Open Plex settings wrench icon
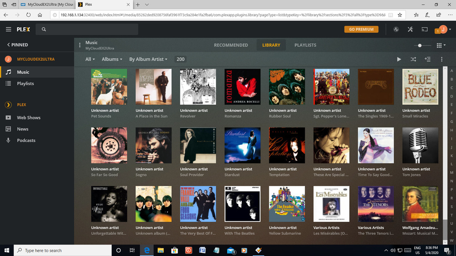The image size is (456, 256). 410,29
